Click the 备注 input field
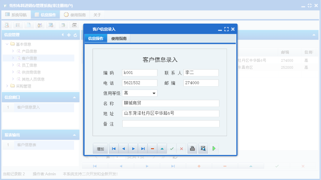 pyautogui.click(x=171, y=123)
